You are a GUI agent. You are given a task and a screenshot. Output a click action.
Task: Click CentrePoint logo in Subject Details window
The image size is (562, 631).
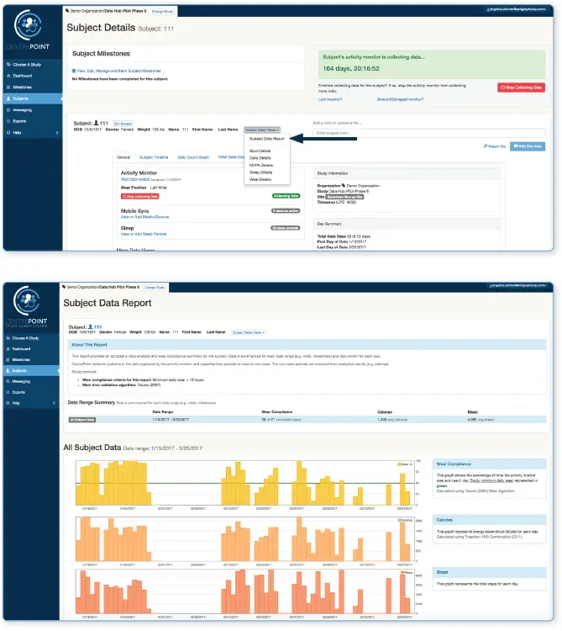point(28,30)
